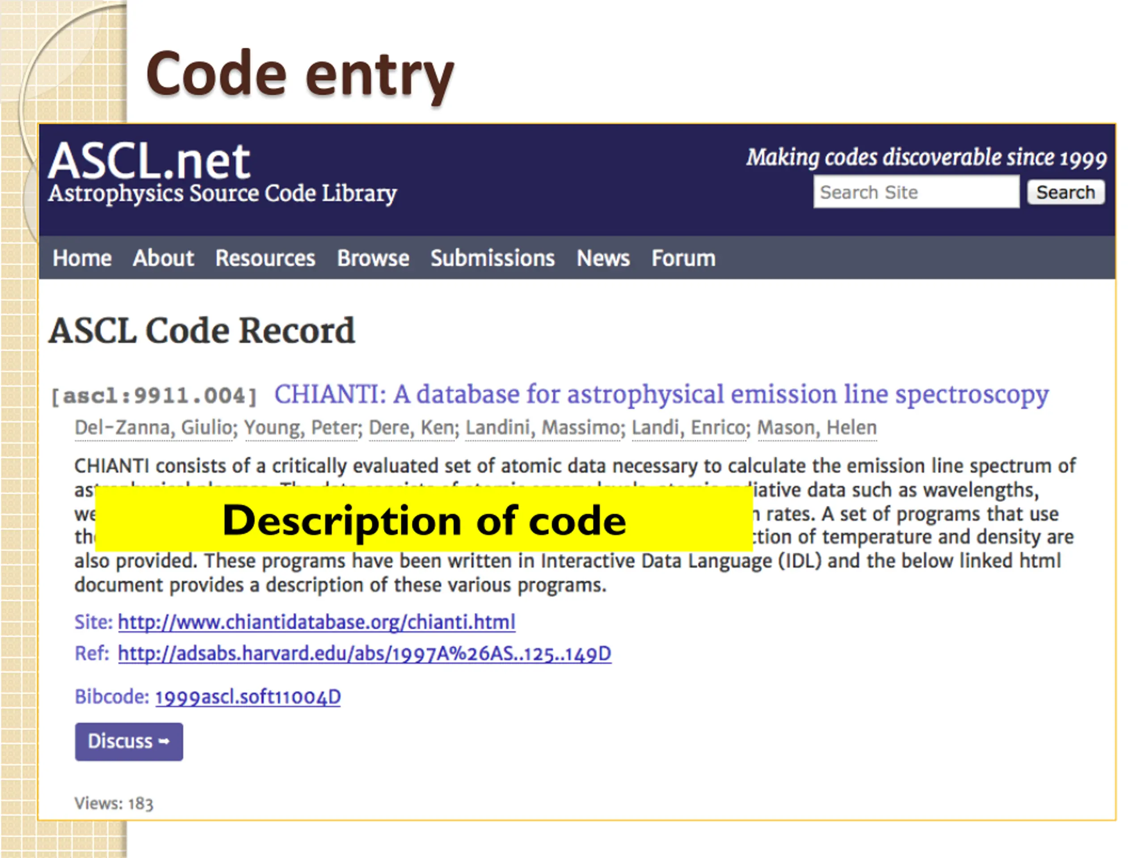
Task: Open the adsabs.harvard.edu reference link
Action: [365, 654]
